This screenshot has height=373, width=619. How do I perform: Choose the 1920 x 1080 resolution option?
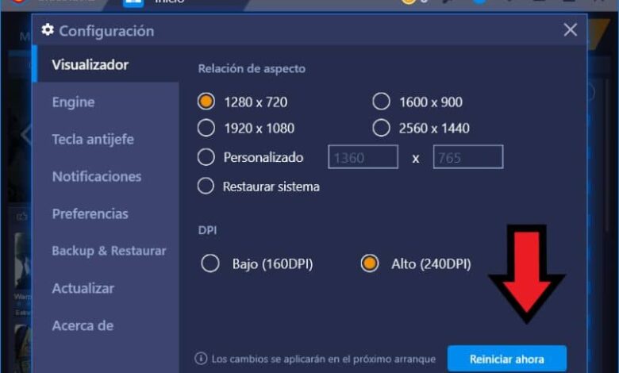pyautogui.click(x=206, y=128)
